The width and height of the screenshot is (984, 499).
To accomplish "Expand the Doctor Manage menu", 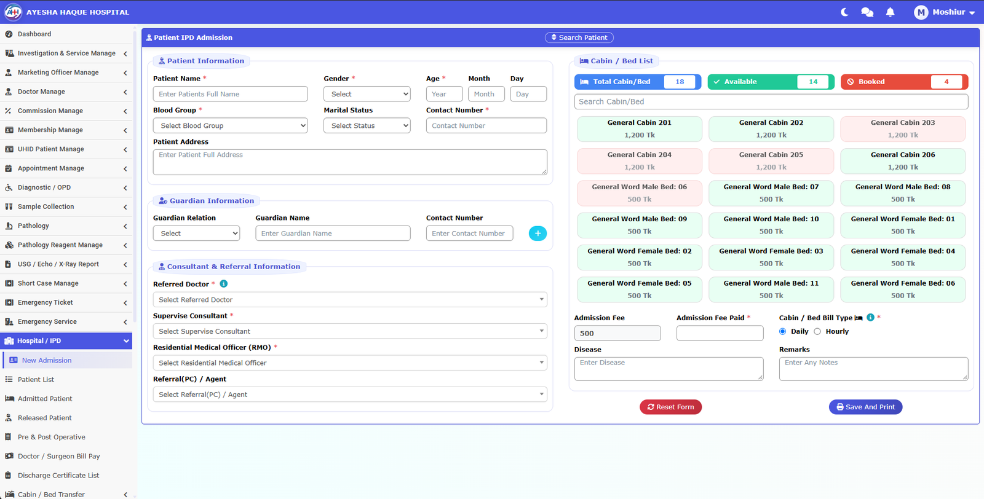I will (x=66, y=92).
